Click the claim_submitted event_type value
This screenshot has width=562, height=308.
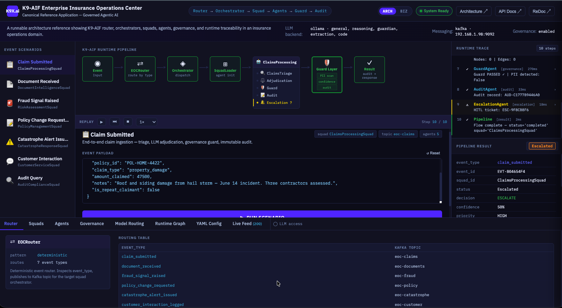515,162
